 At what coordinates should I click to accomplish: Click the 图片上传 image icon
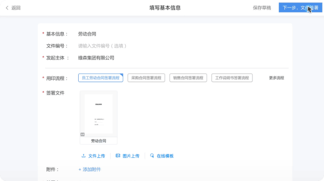tap(118, 155)
